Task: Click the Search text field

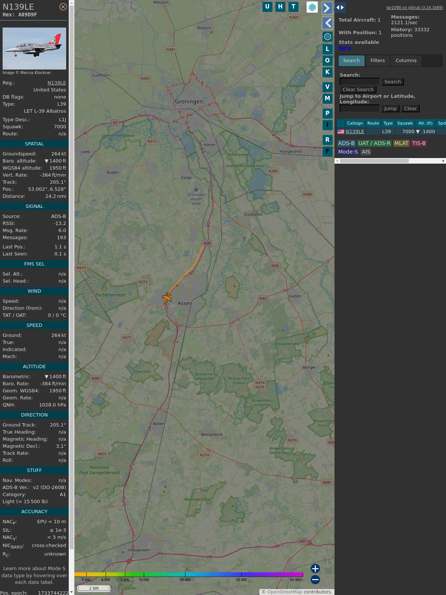Action: coord(359,81)
